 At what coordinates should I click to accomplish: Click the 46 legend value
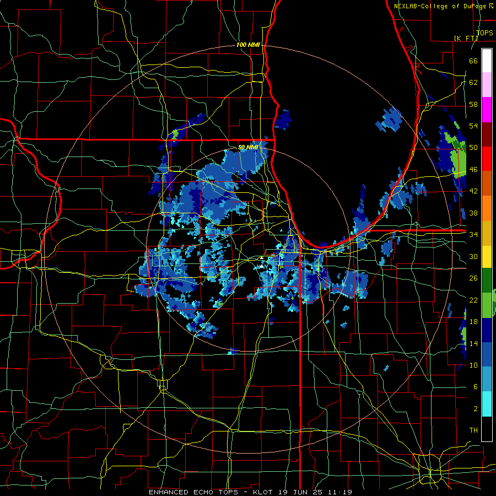pyautogui.click(x=473, y=170)
